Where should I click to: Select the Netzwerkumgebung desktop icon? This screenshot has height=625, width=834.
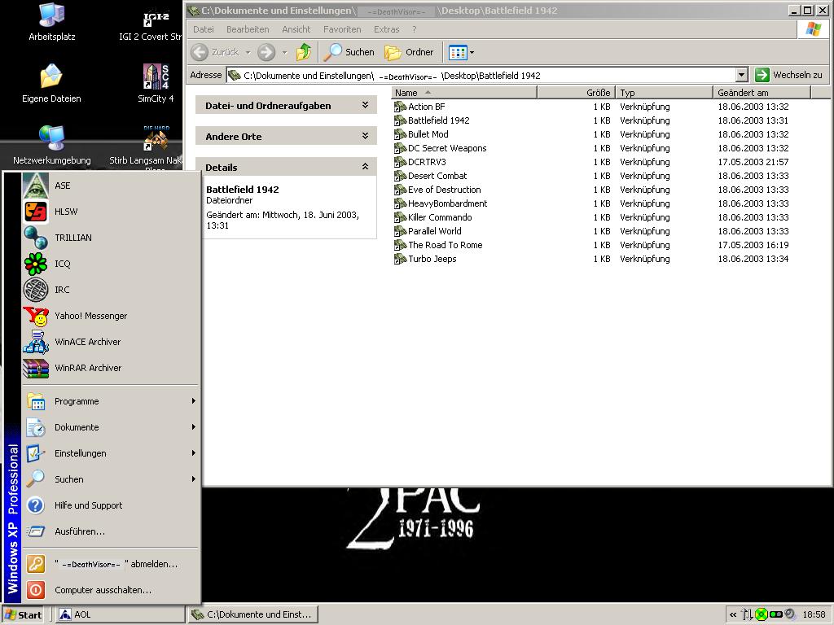point(51,145)
